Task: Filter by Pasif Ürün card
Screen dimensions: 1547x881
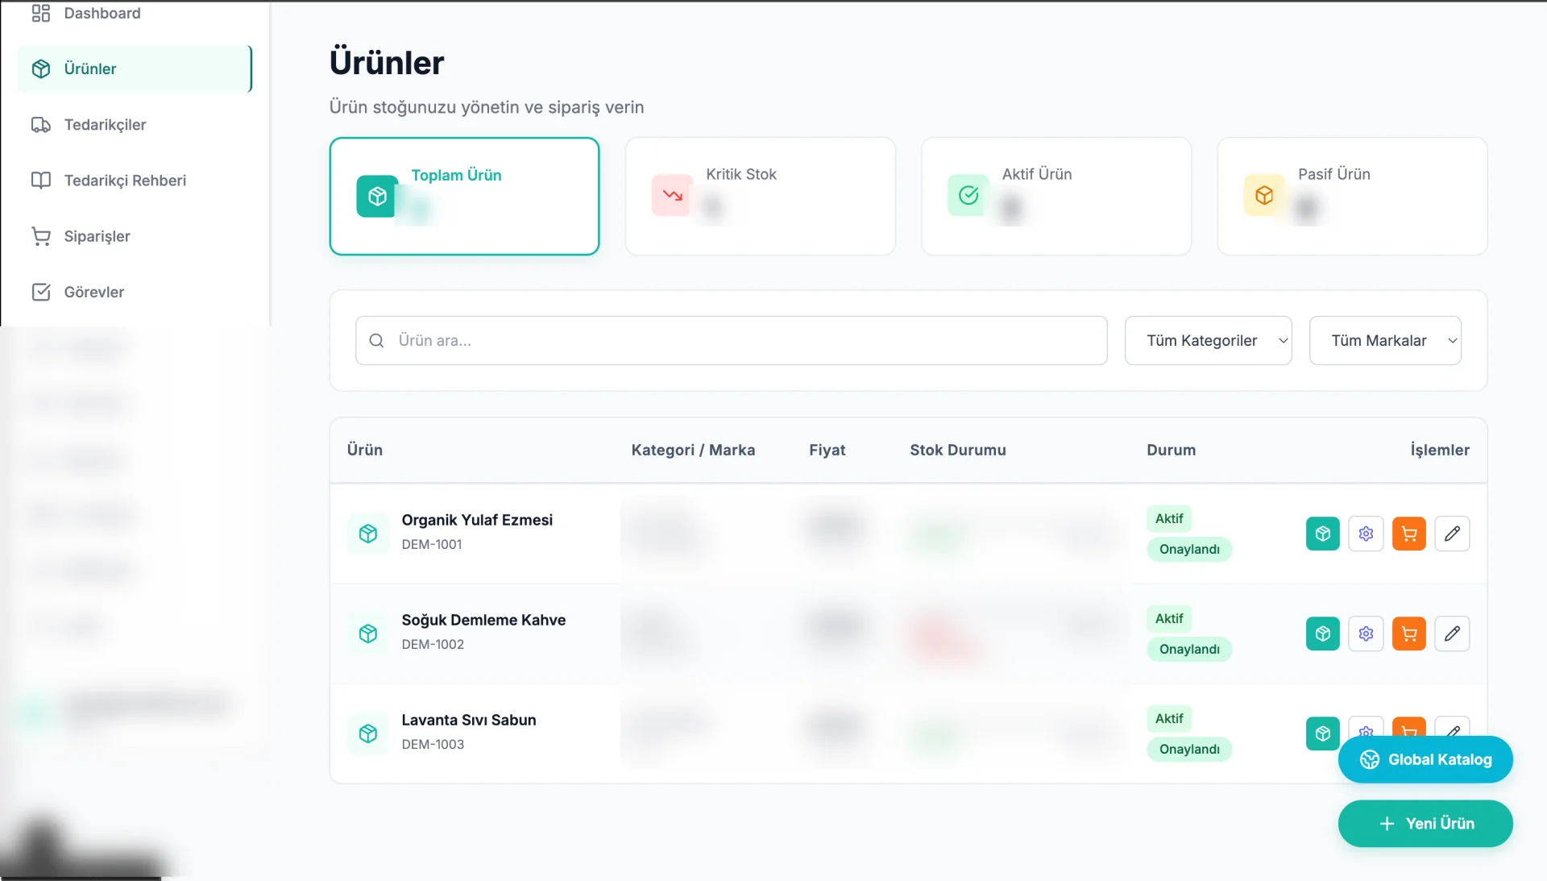Action: tap(1352, 196)
